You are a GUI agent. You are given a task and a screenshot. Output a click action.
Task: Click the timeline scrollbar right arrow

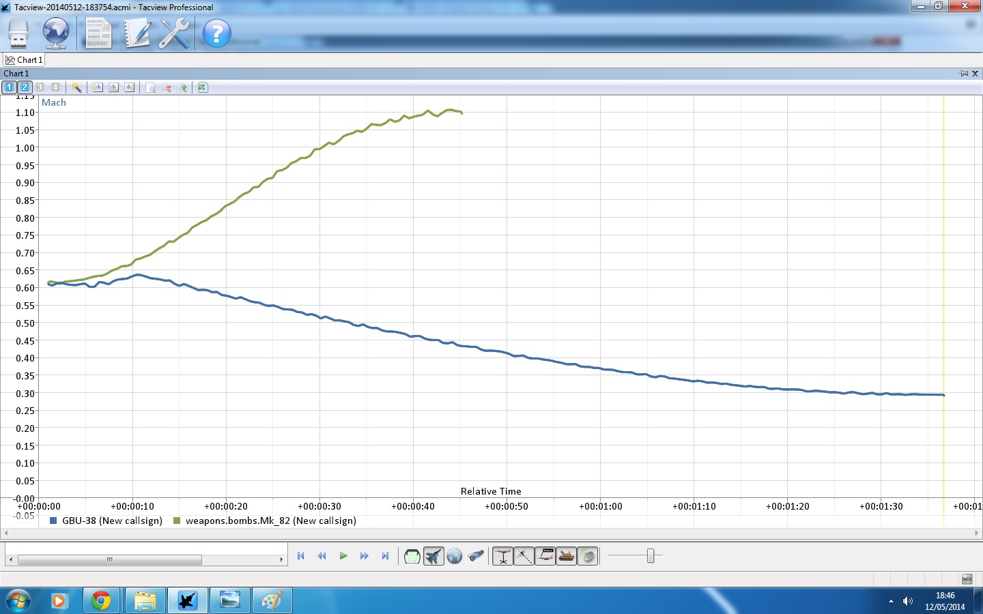point(281,559)
